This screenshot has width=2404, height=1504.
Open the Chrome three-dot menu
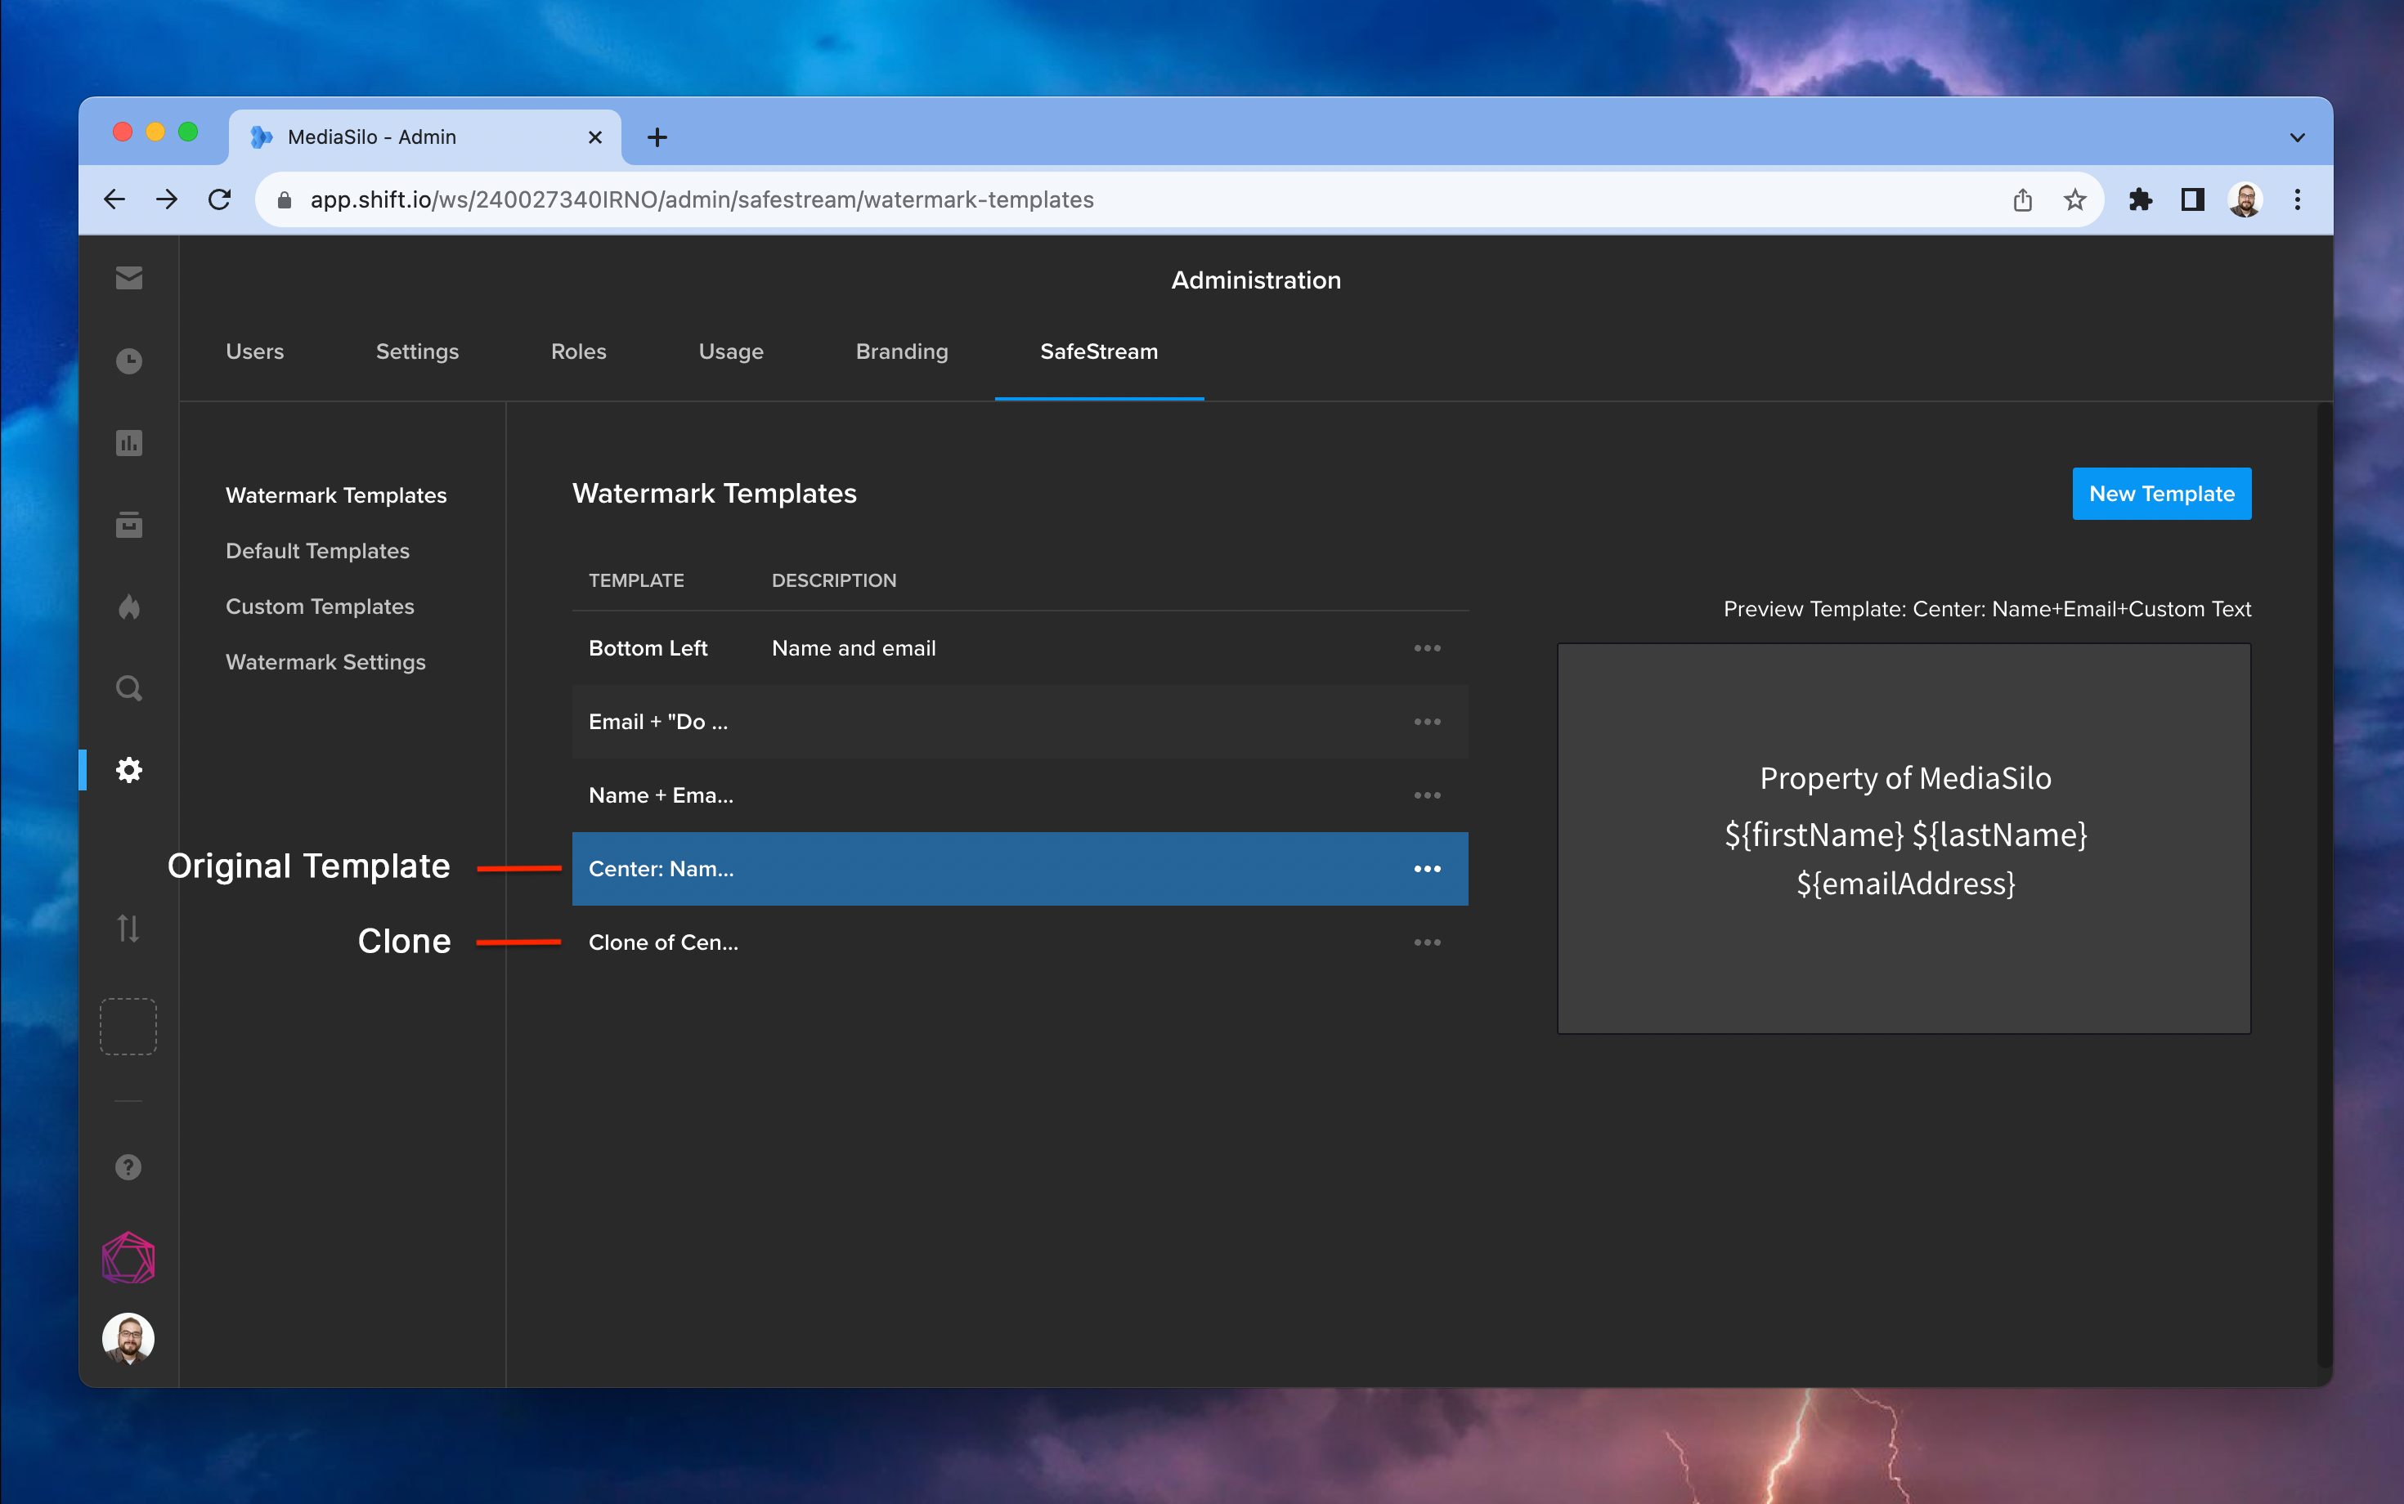pyautogui.click(x=2298, y=200)
